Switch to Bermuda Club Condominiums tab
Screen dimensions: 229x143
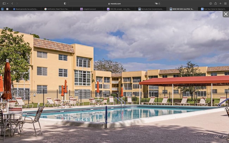(151, 9)
